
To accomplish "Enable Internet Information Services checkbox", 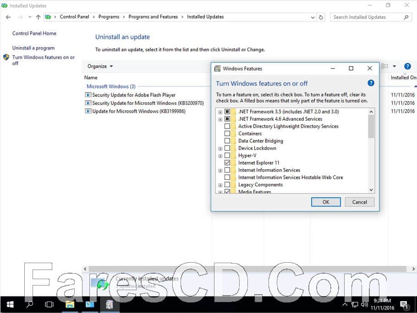I will pos(227,170).
